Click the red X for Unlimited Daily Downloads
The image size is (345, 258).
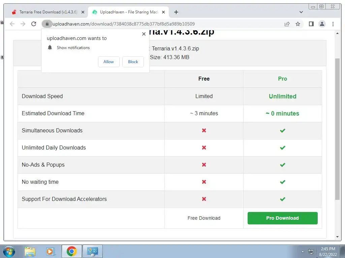click(x=204, y=147)
